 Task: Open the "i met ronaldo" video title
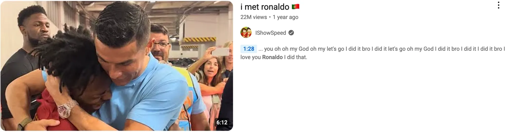tap(265, 7)
